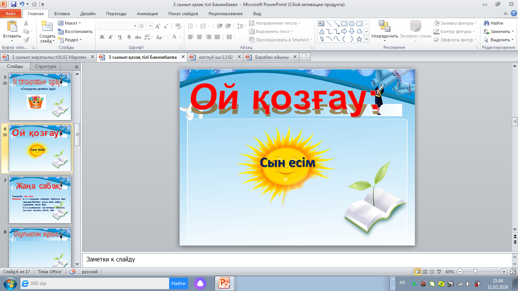
Task: Select the Format Painter brush icon
Action: pos(26,39)
